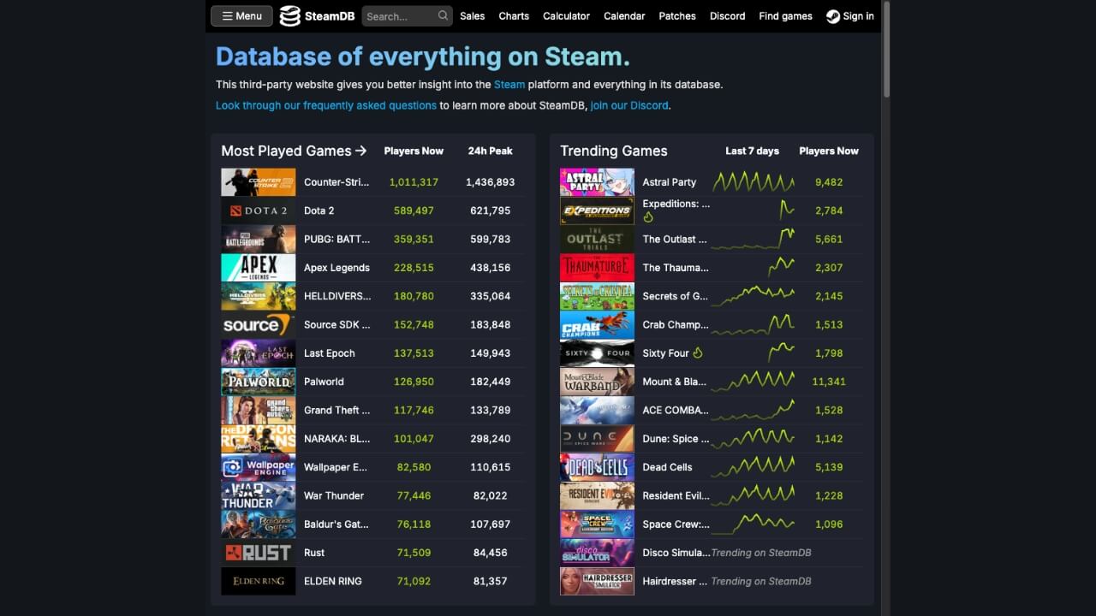Image resolution: width=1096 pixels, height=616 pixels.
Task: Open the Charts page
Action: pyautogui.click(x=514, y=15)
